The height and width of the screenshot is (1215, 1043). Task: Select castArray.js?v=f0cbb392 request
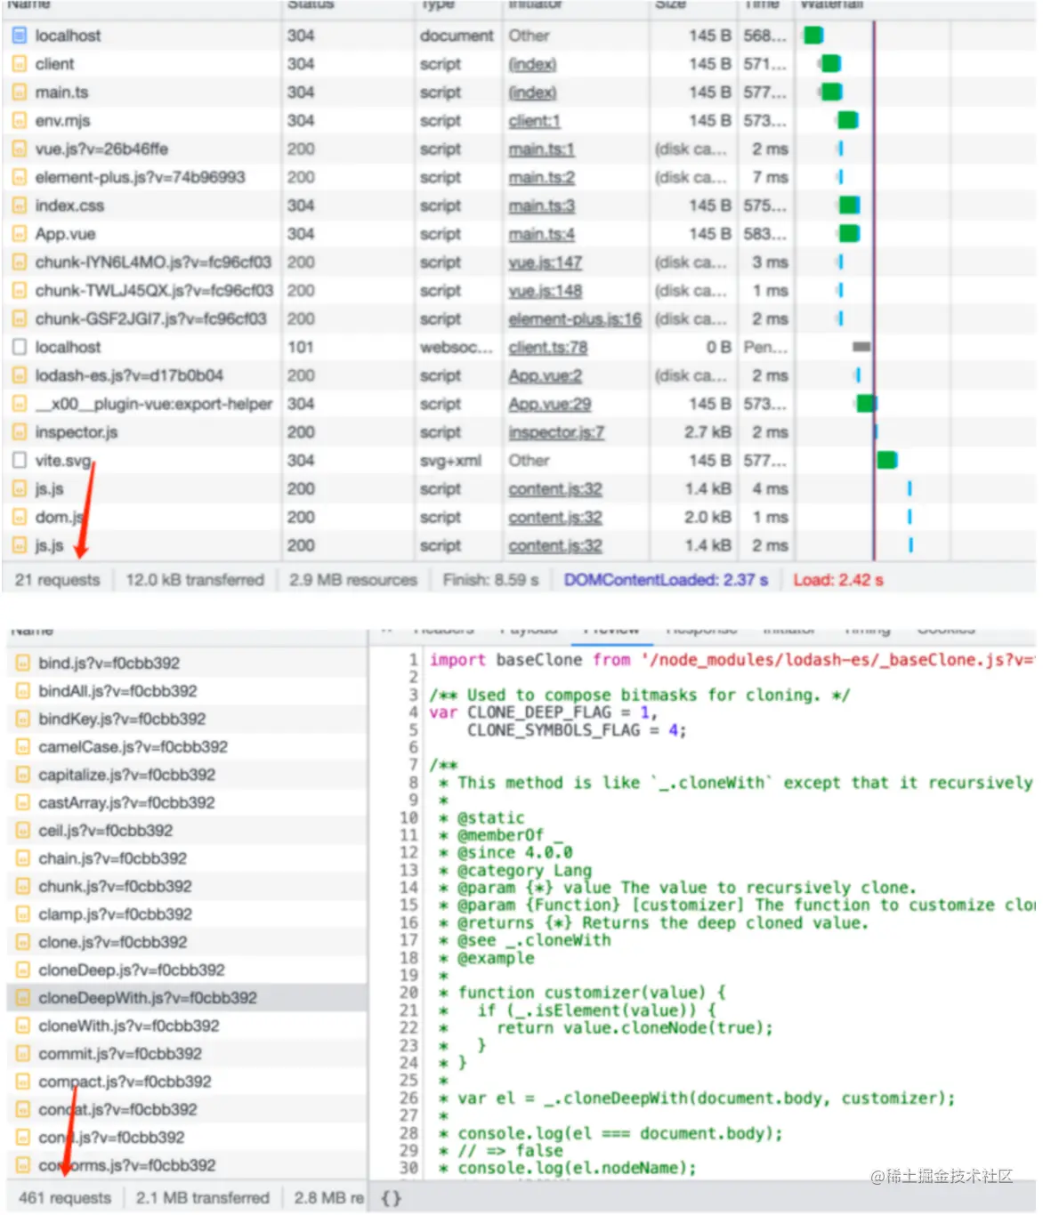pyautogui.click(x=126, y=803)
